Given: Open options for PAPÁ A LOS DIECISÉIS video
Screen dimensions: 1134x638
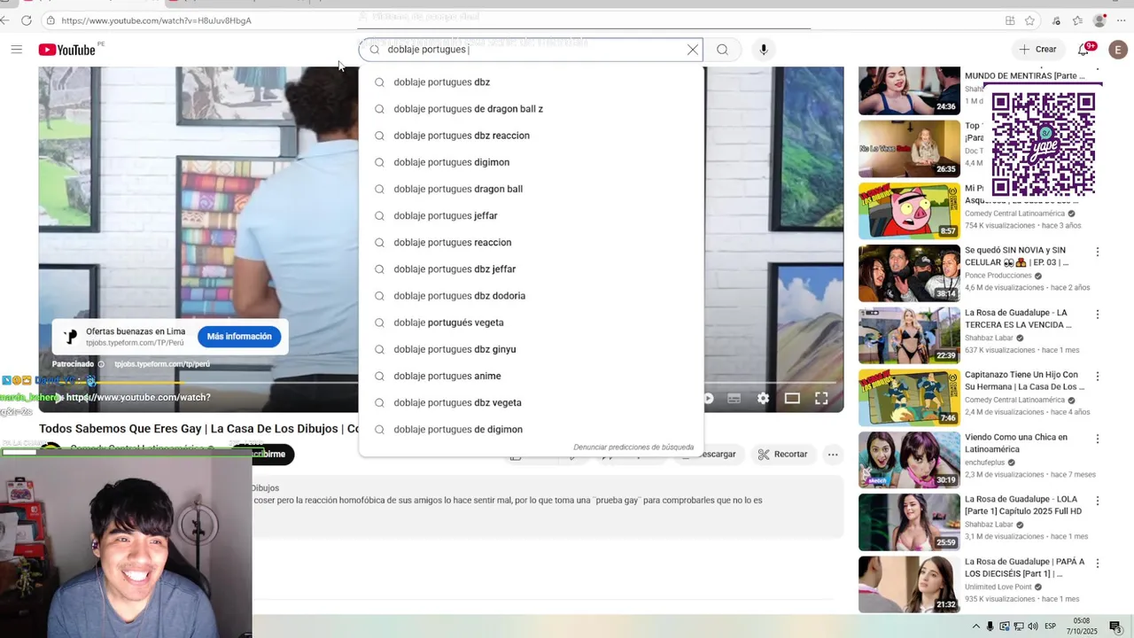Looking at the screenshot, I should [1098, 563].
